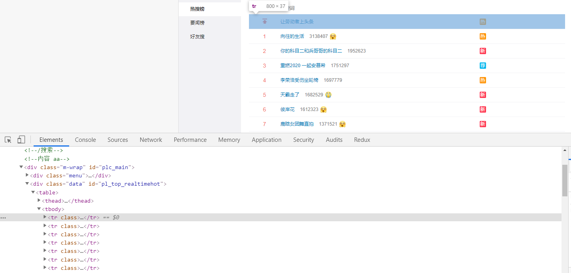
Task: Click rank number 4 in the list
Action: (x=265, y=80)
